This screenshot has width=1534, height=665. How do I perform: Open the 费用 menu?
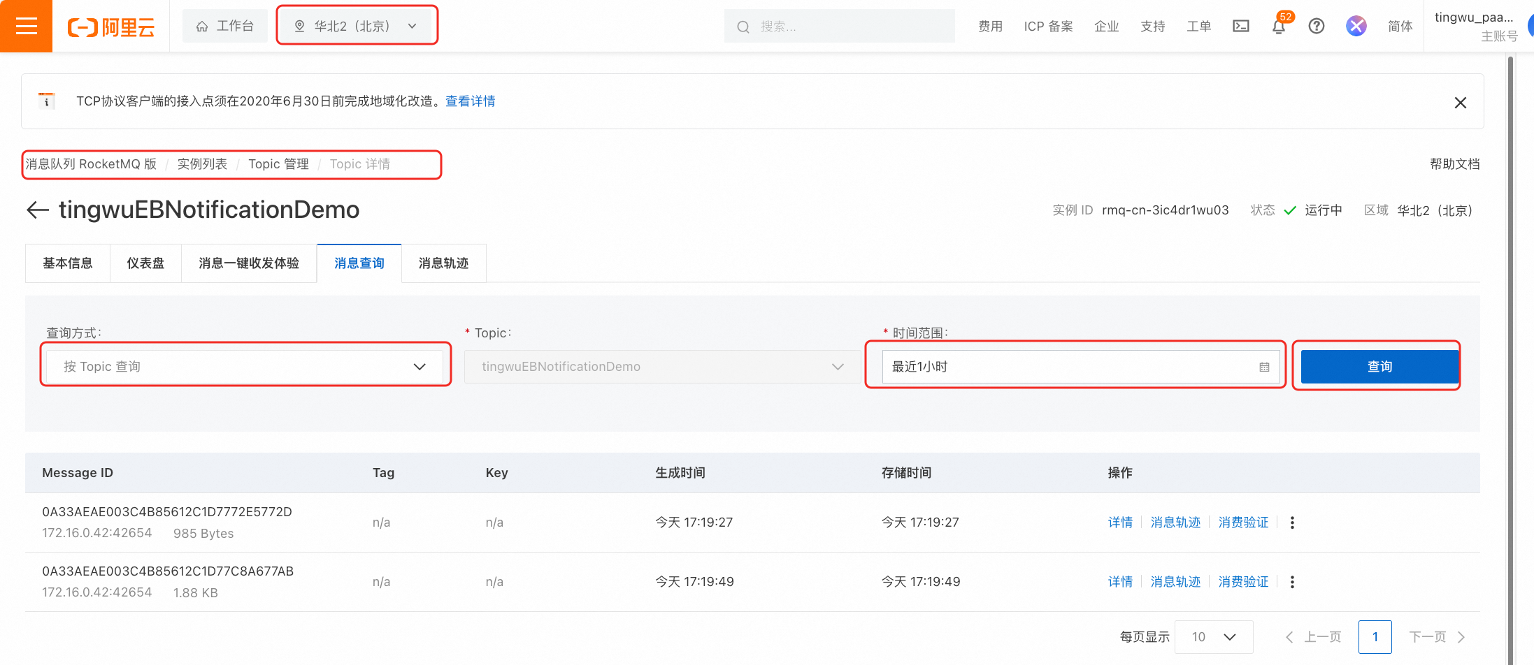pyautogui.click(x=990, y=27)
